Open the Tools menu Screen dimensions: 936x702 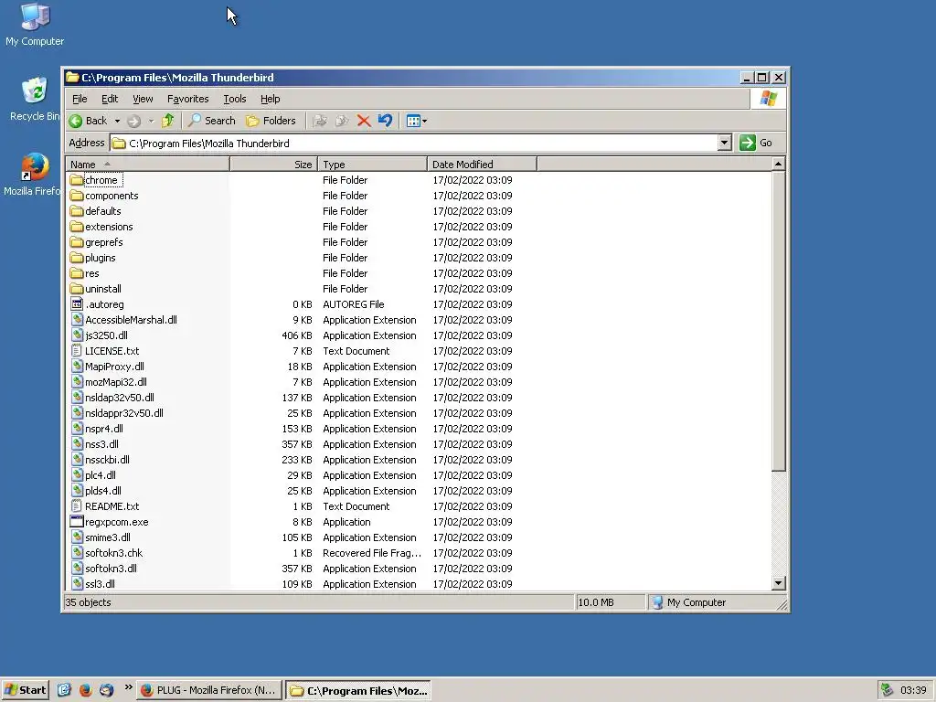click(235, 99)
